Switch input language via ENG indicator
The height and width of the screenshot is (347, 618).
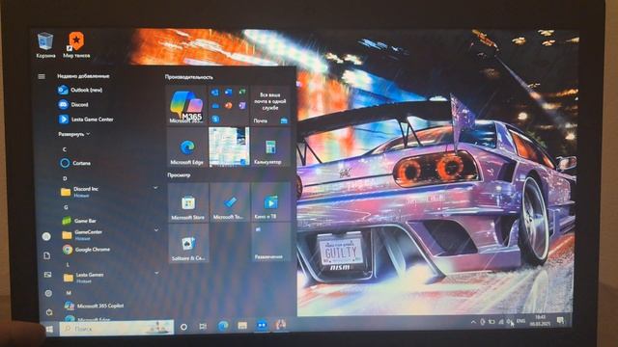coord(520,321)
